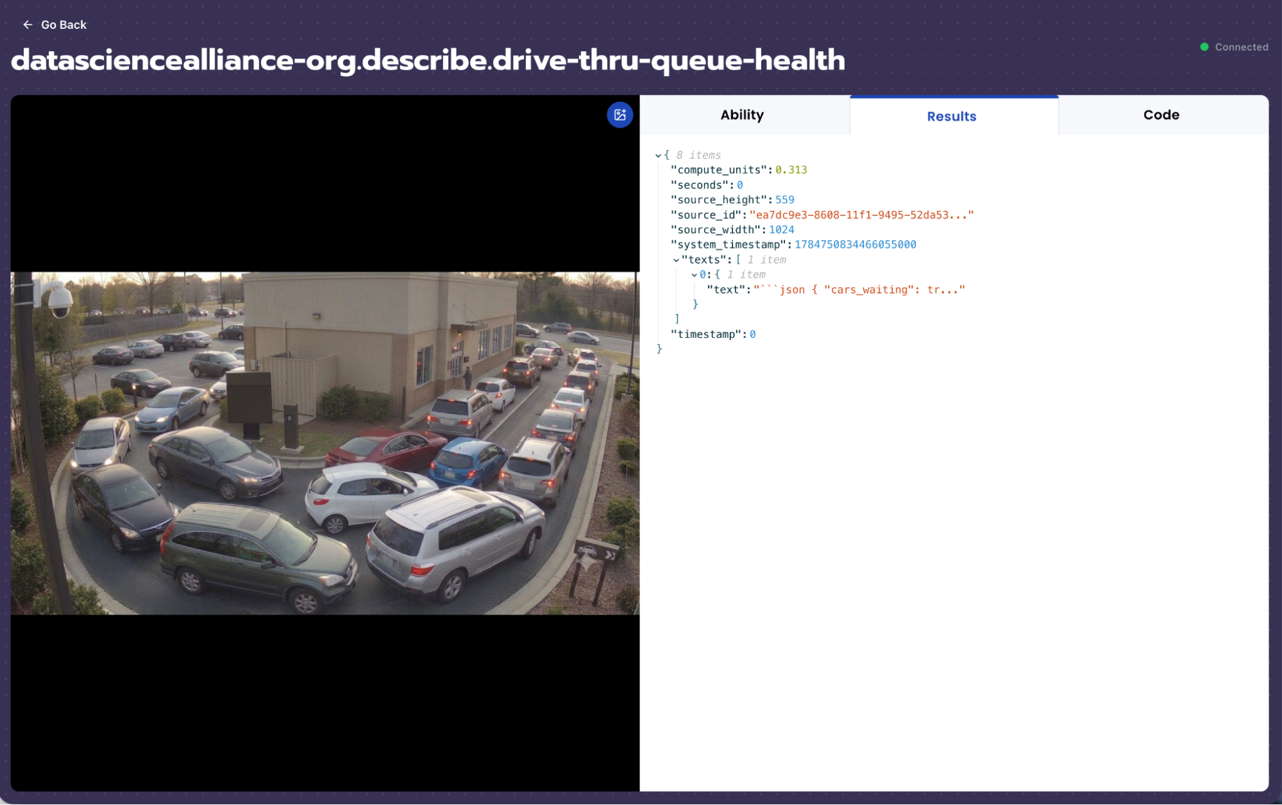The width and height of the screenshot is (1282, 805).
Task: Click the "text" key inside item 0
Action: pyautogui.click(x=725, y=290)
